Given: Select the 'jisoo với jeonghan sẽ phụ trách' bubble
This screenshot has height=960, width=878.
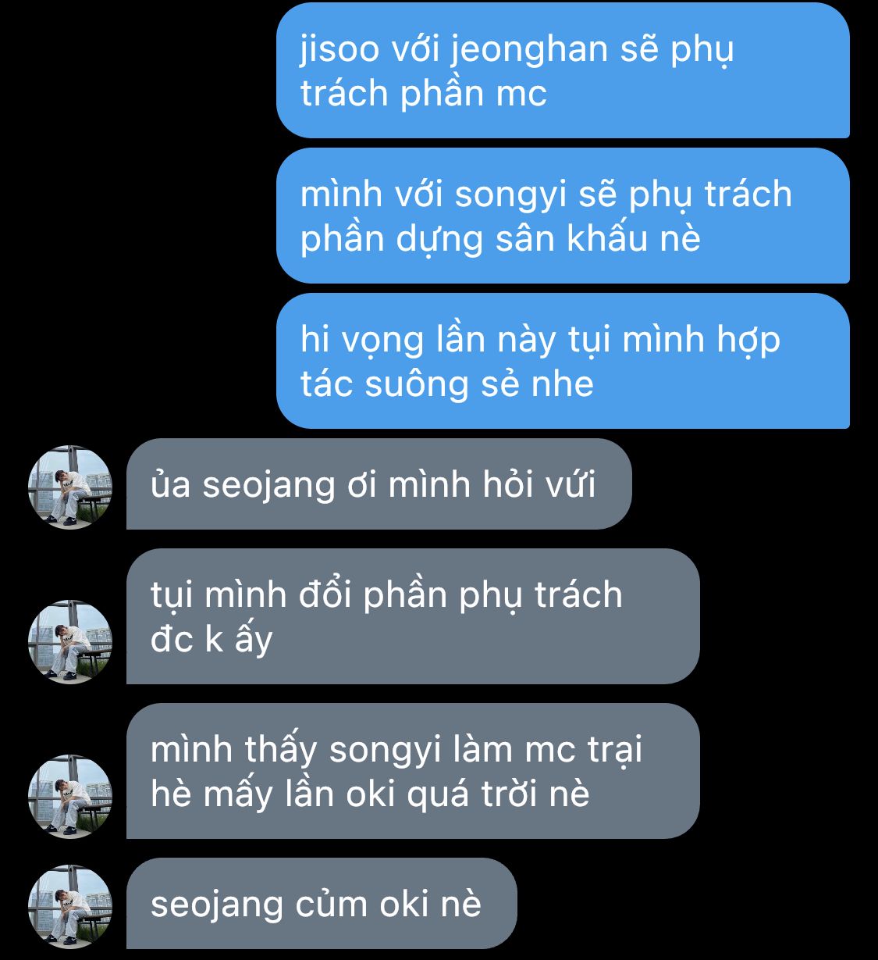Looking at the screenshot, I should [563, 70].
